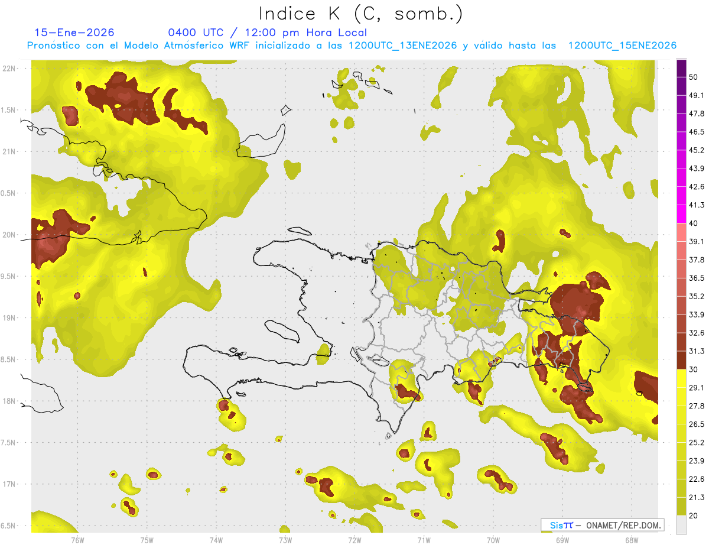Click the "76W" longitude label
This screenshot has height=548, width=709.
point(77,540)
